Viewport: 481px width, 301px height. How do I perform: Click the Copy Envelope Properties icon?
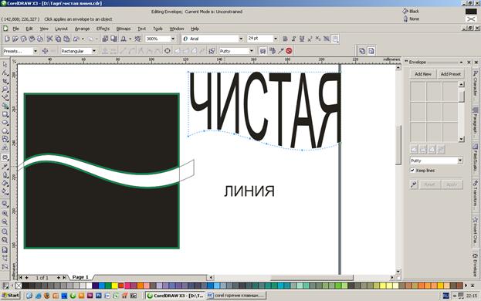coord(272,51)
